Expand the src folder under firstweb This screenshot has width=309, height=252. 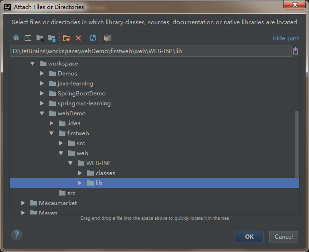[61, 143]
